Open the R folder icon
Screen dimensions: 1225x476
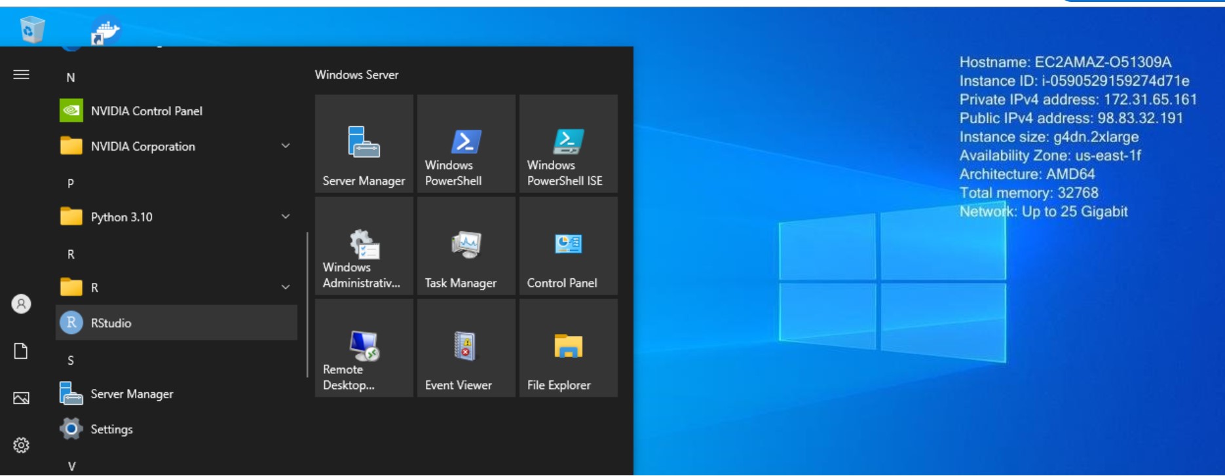click(71, 287)
